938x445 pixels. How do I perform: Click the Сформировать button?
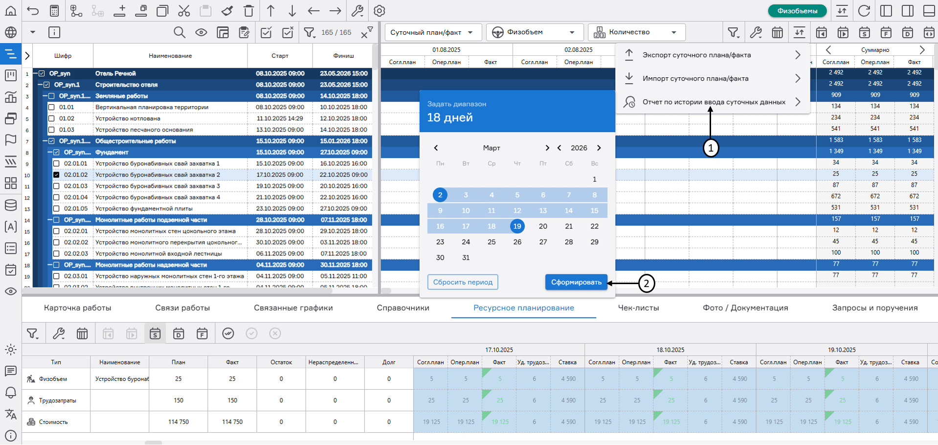pyautogui.click(x=576, y=282)
